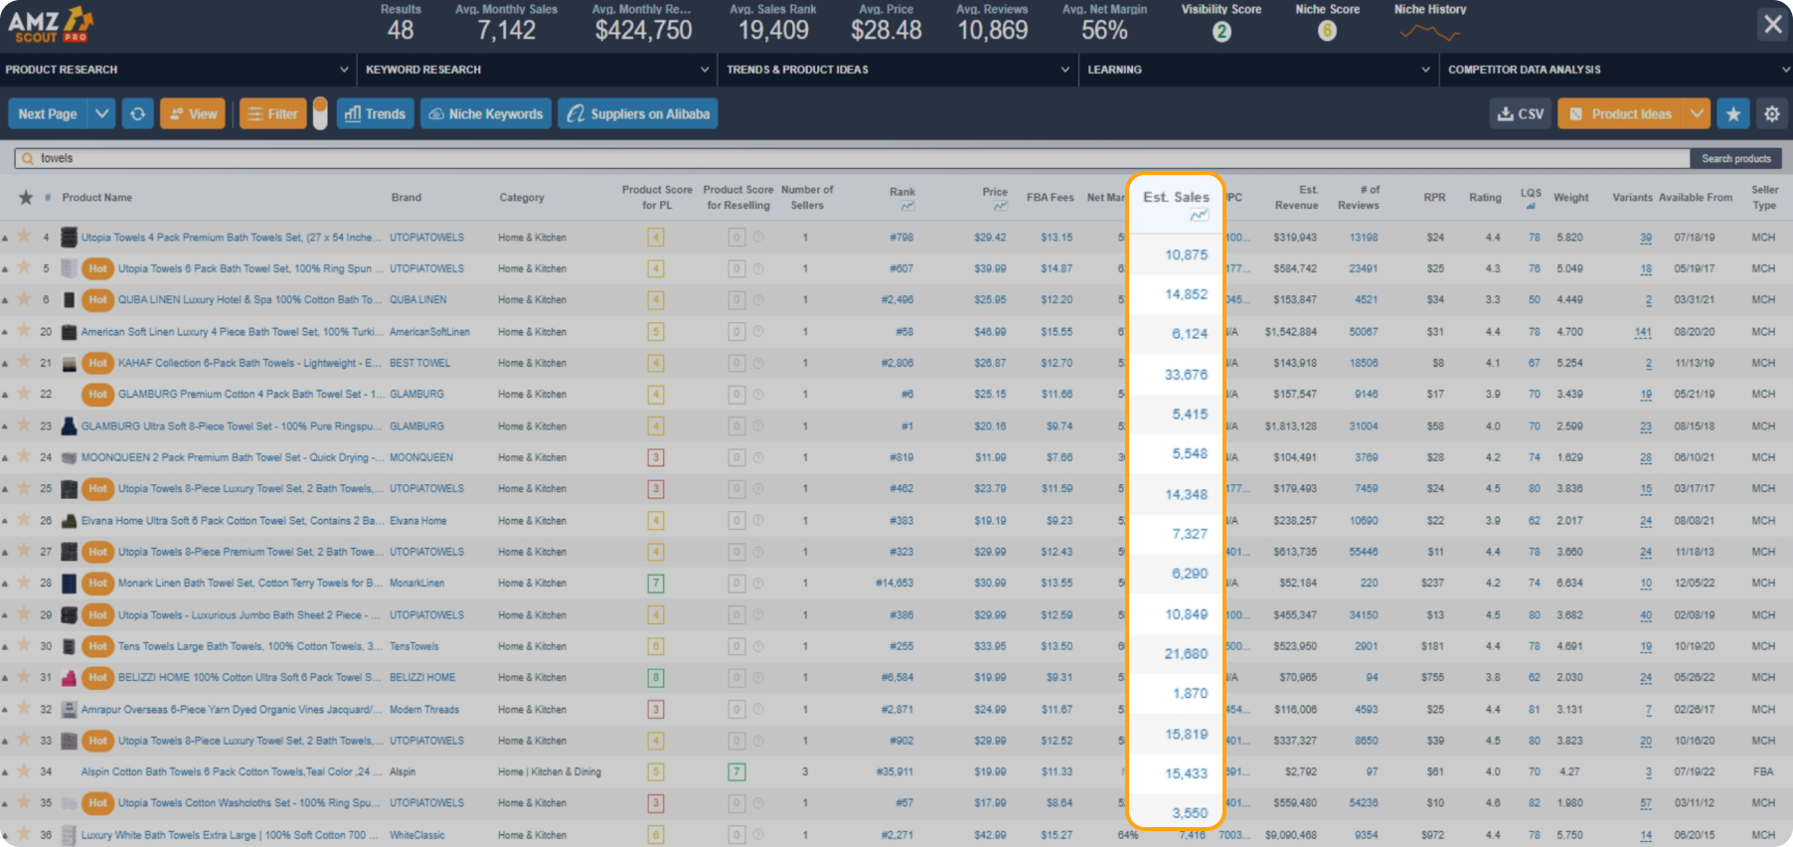Star the Alspin Cotton Bath Towels row
This screenshot has width=1793, height=847.
coord(24,771)
